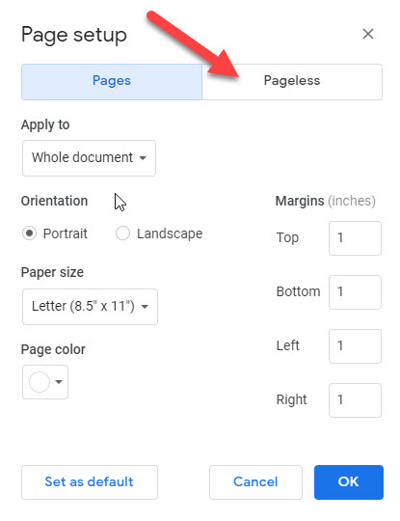Click the Top margin field
400x521 pixels.
[355, 238]
